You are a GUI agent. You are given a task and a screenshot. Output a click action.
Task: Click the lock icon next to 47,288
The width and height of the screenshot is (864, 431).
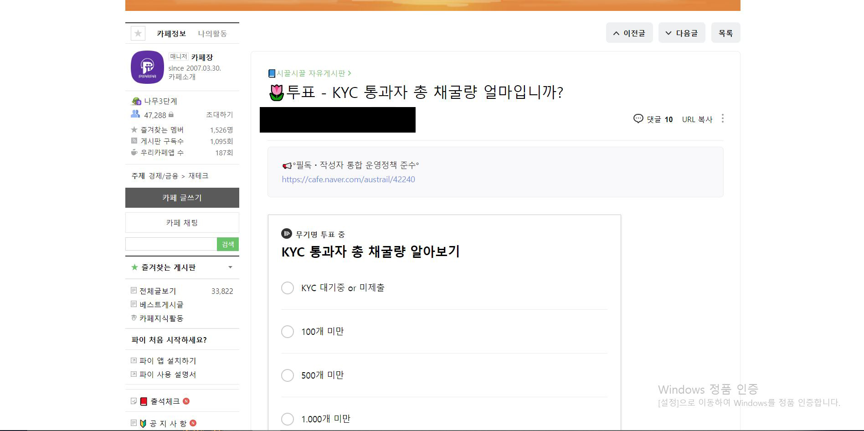[171, 115]
